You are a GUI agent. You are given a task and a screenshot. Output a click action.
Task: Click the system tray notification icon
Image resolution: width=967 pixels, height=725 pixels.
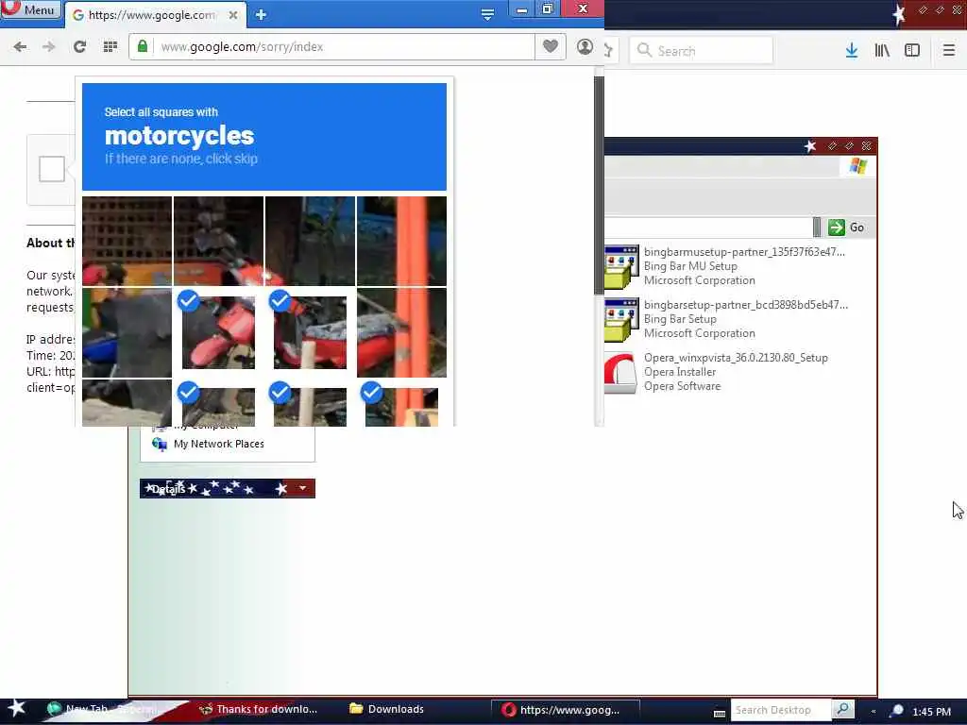tap(897, 711)
